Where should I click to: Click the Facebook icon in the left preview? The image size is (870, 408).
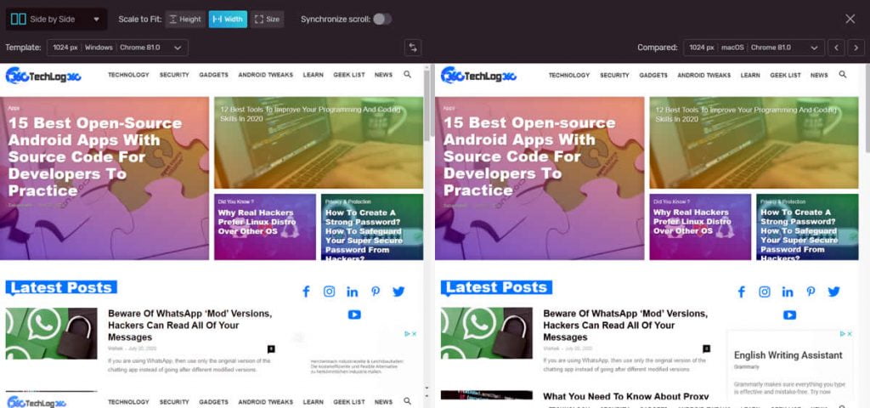[306, 292]
